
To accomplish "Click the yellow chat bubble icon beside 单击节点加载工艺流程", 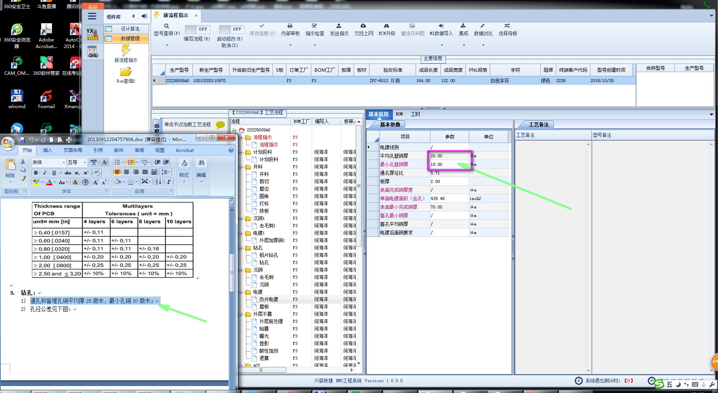I will click(x=220, y=125).
